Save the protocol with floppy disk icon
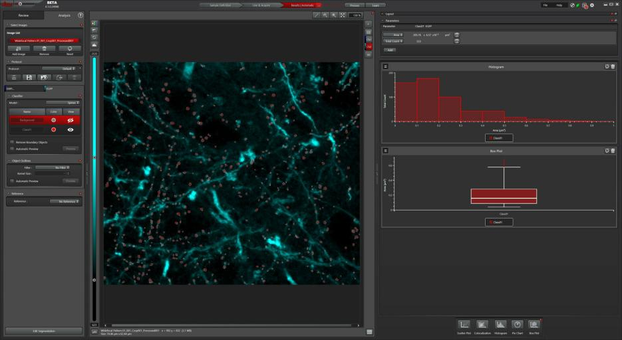The image size is (622, 340). point(29,78)
